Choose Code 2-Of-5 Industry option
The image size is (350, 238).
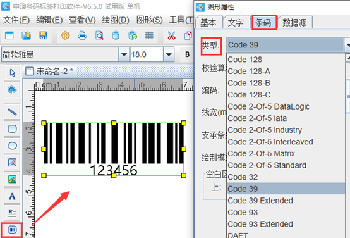click(x=286, y=130)
